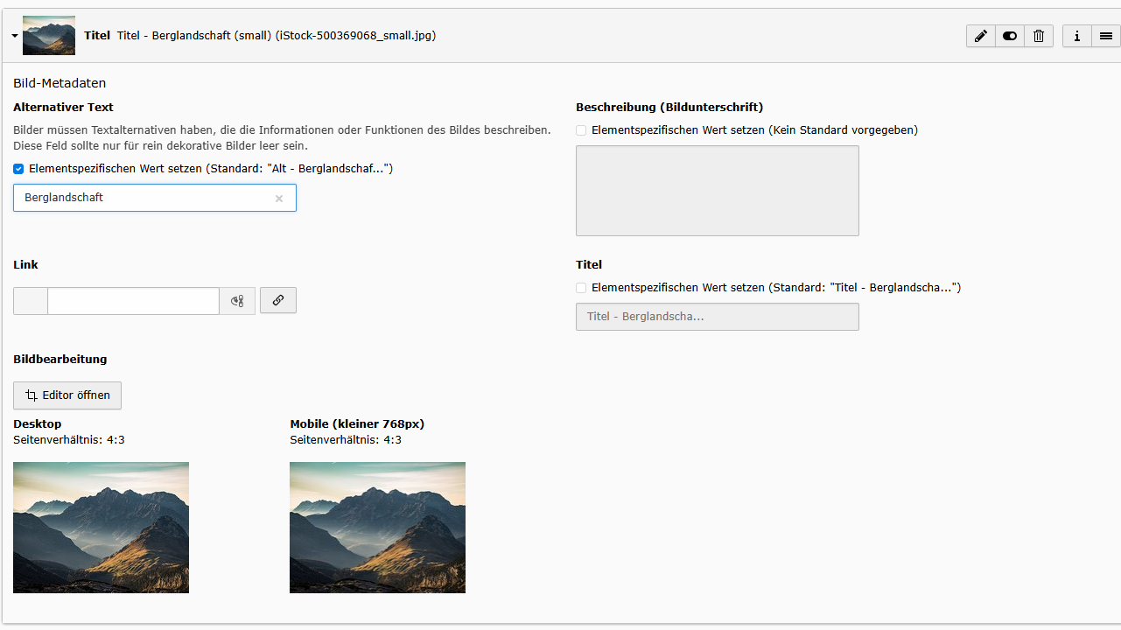This screenshot has height=630, width=1121.
Task: Edit the image element with the pencil icon
Action: 980,36
